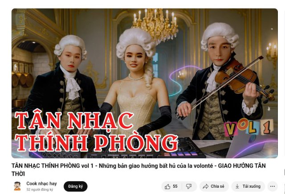Open the Cook nhạc hay channel avatar
Screen dimensions: 285x194
pyautogui.click(x=17, y=186)
